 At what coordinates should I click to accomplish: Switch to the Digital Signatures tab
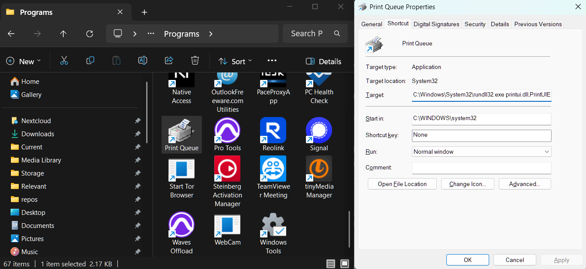(x=436, y=24)
